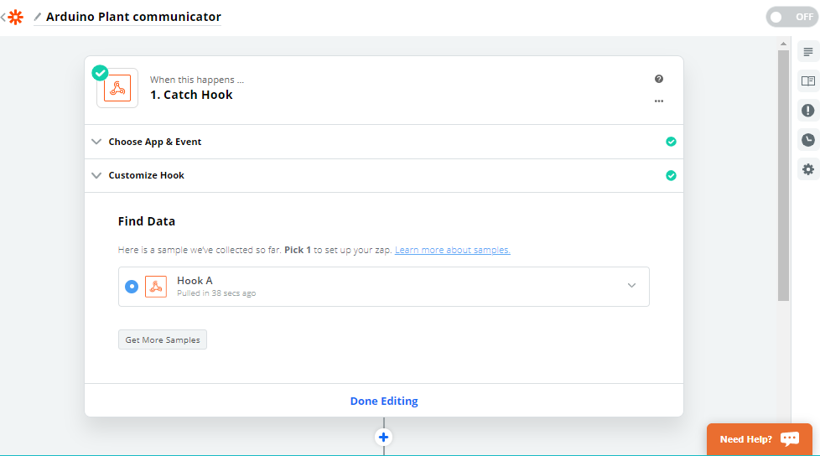The height and width of the screenshot is (456, 820).
Task: Click the blue plus to add a step
Action: pos(384,437)
